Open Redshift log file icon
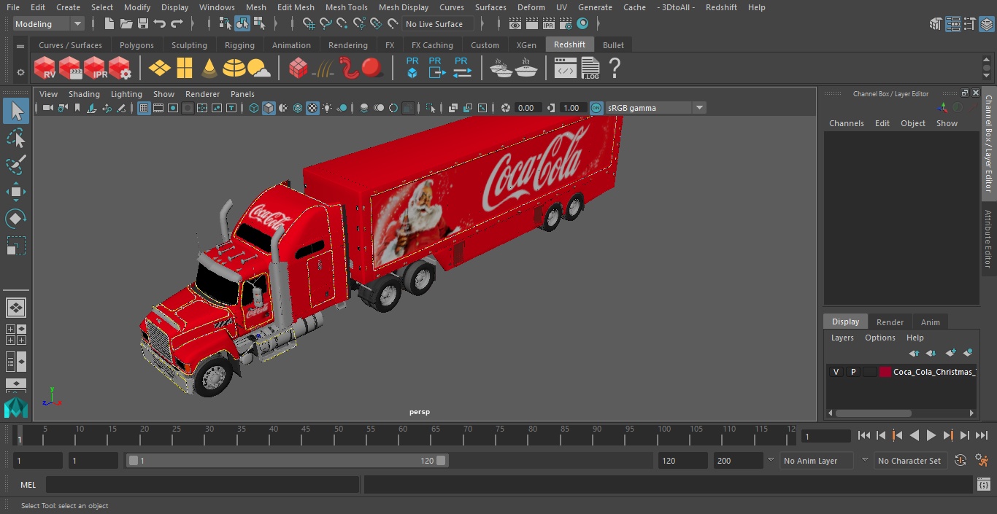The width and height of the screenshot is (997, 514). click(590, 68)
